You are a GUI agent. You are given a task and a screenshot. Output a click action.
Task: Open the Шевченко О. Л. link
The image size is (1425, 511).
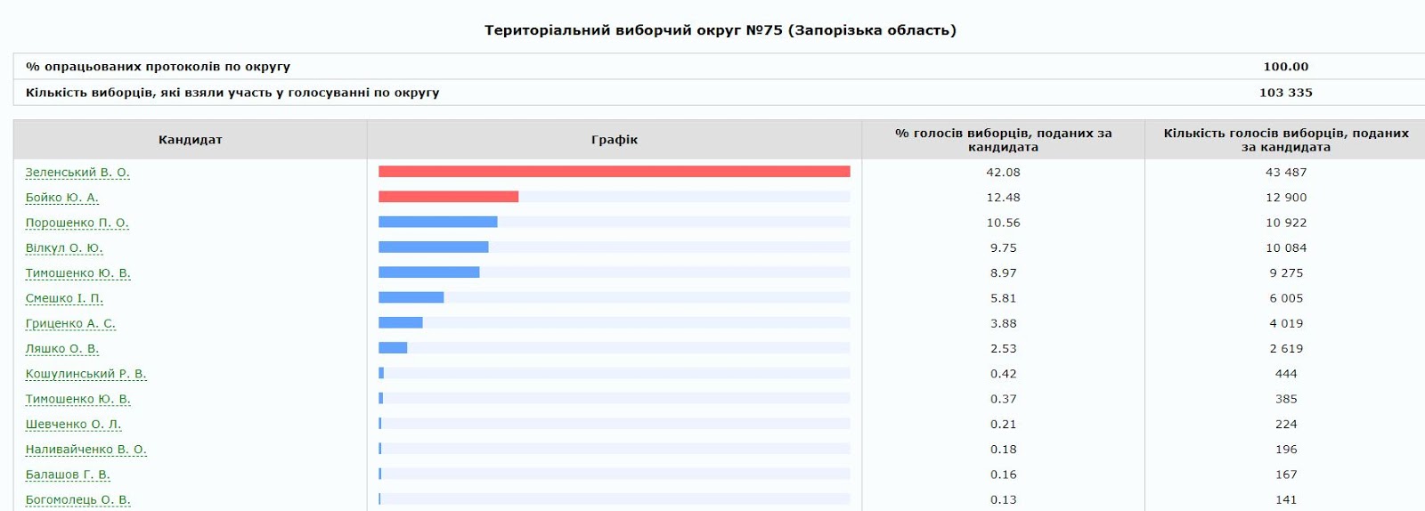pos(73,425)
